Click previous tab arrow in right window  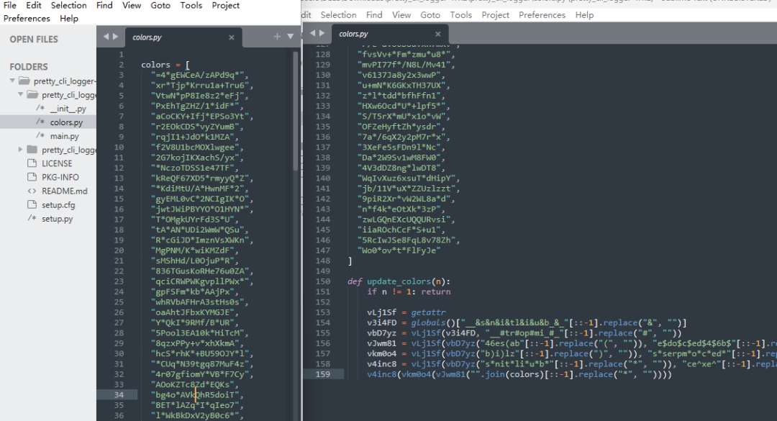(x=312, y=32)
